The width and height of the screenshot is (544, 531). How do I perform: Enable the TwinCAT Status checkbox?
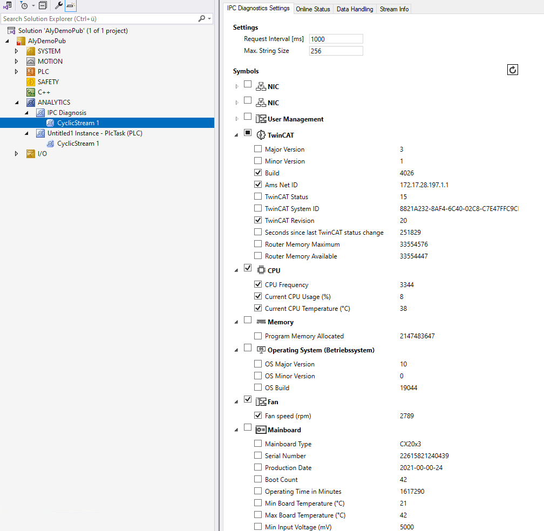coord(258,196)
